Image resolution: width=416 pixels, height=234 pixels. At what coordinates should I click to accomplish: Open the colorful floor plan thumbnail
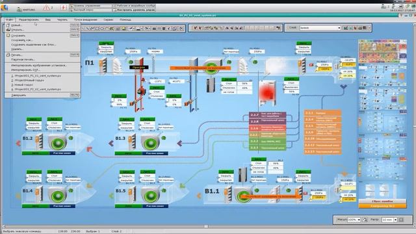382,51
